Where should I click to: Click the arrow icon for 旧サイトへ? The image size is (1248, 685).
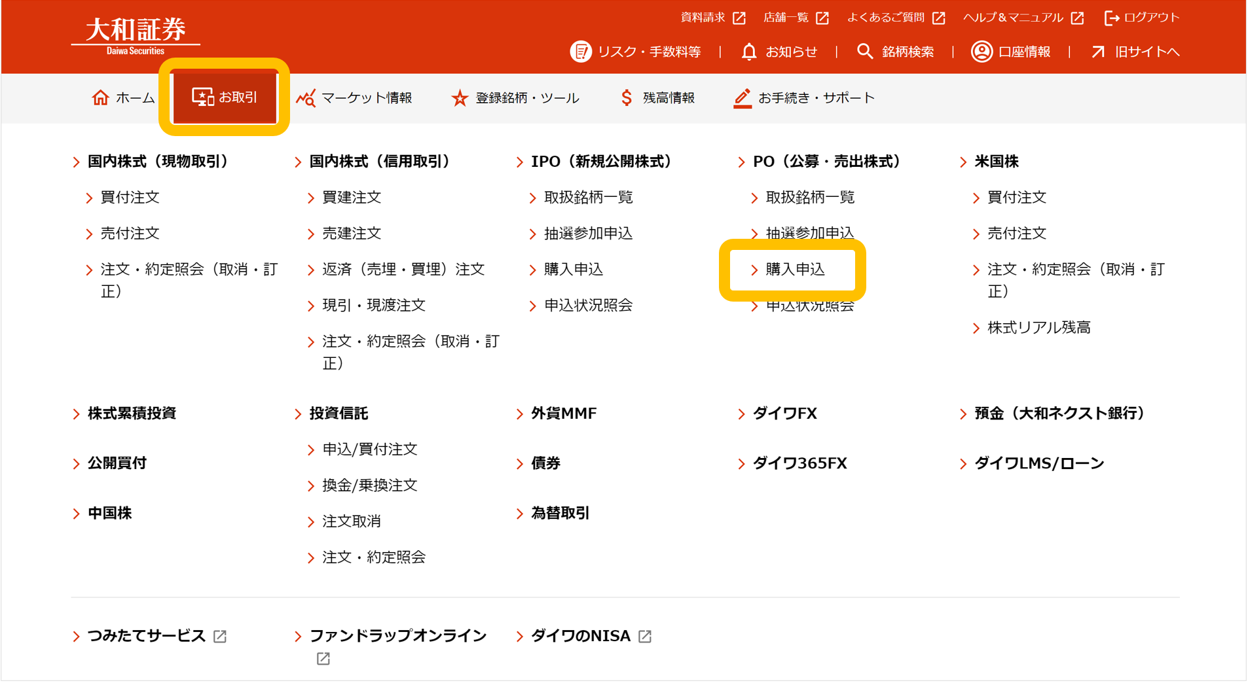pos(1098,52)
